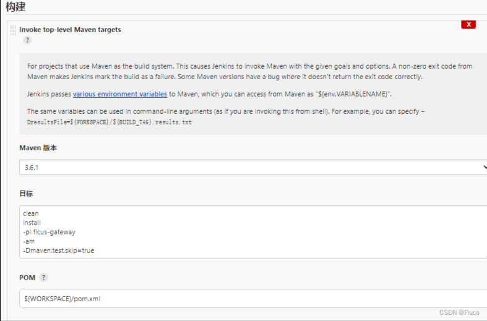Click the '-Dmaven.test.skip=true' goal line
This screenshot has width=487, height=321.
[59, 250]
